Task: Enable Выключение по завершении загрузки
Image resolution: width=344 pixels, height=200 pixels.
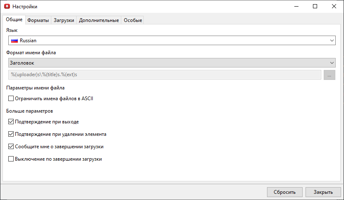Action: tap(11, 159)
